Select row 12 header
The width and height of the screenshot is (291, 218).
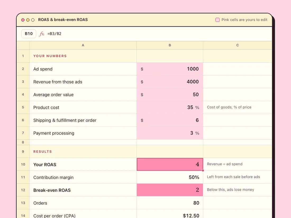[x=23, y=190]
